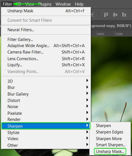The height and width of the screenshot is (156, 132).
Task: Choose Unsharp Mask in Sharpen submenu
Action: pyautogui.click(x=110, y=152)
